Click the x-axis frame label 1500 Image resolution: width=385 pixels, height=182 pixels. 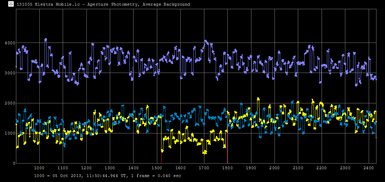pyautogui.click(x=157, y=168)
